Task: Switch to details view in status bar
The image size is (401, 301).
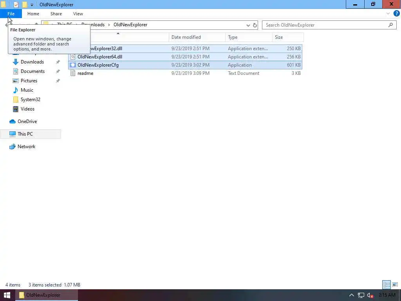Action: (x=387, y=285)
